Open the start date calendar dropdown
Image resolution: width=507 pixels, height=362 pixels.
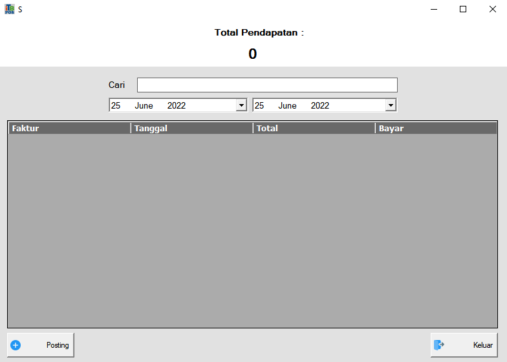click(241, 105)
